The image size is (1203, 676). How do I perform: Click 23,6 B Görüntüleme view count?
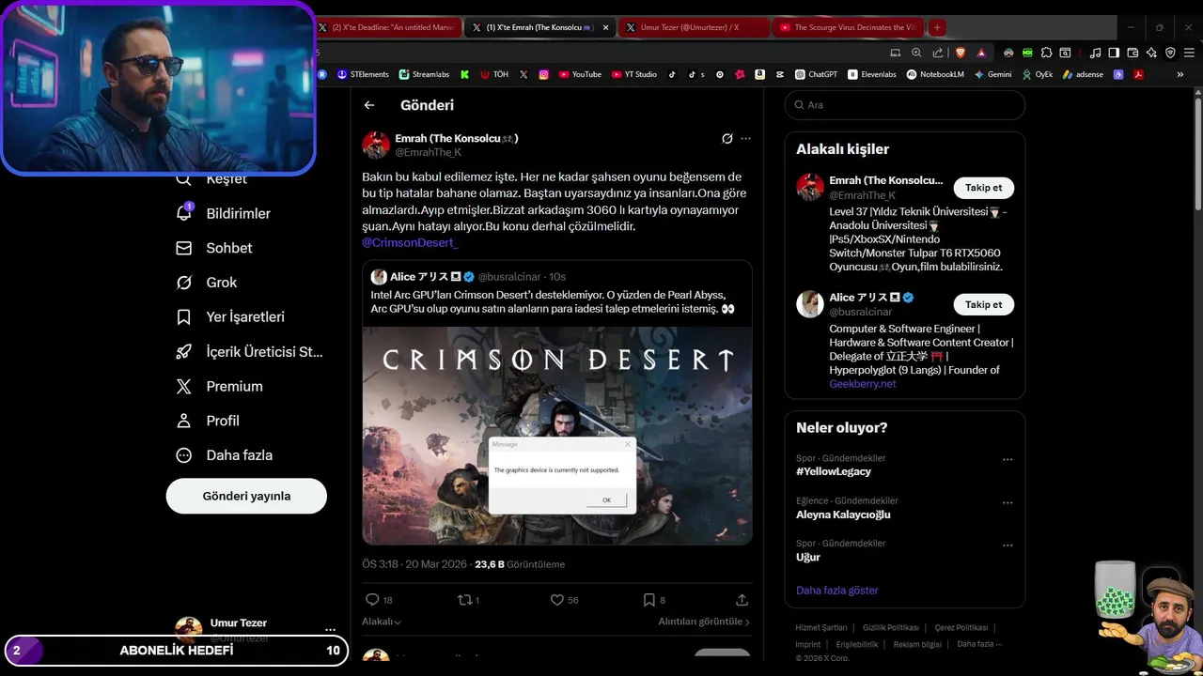520,564
